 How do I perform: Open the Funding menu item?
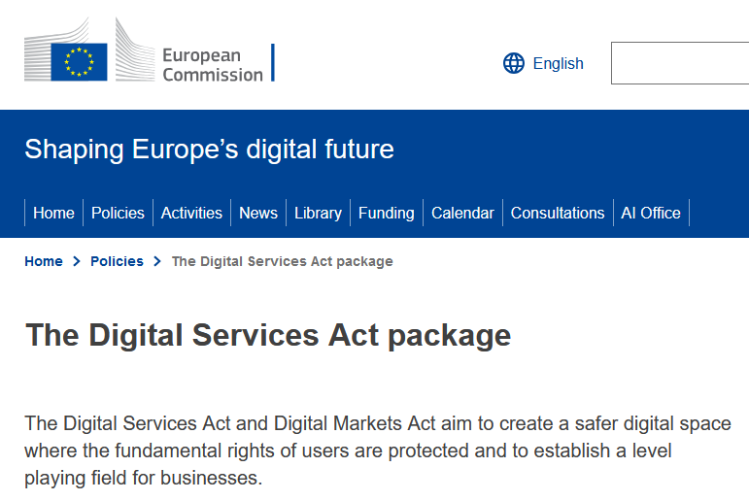click(x=386, y=214)
